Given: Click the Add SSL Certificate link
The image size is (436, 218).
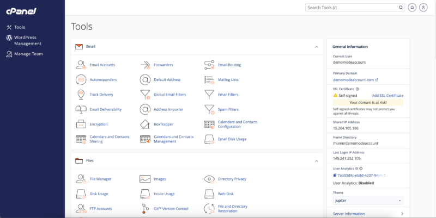Looking at the screenshot, I should (x=387, y=96).
